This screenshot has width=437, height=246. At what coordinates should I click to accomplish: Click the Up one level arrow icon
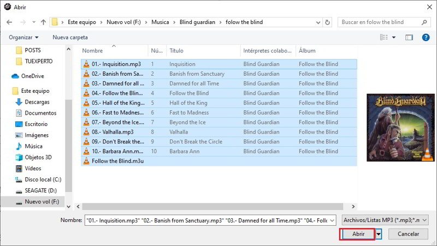43,22
